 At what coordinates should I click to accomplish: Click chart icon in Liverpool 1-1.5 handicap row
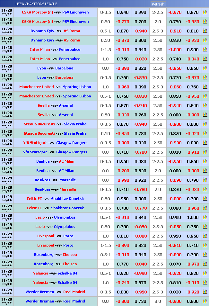pyautogui.click(x=205, y=245)
